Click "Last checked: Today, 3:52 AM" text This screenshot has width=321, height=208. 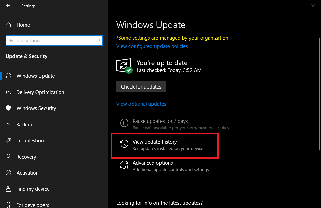click(x=169, y=70)
